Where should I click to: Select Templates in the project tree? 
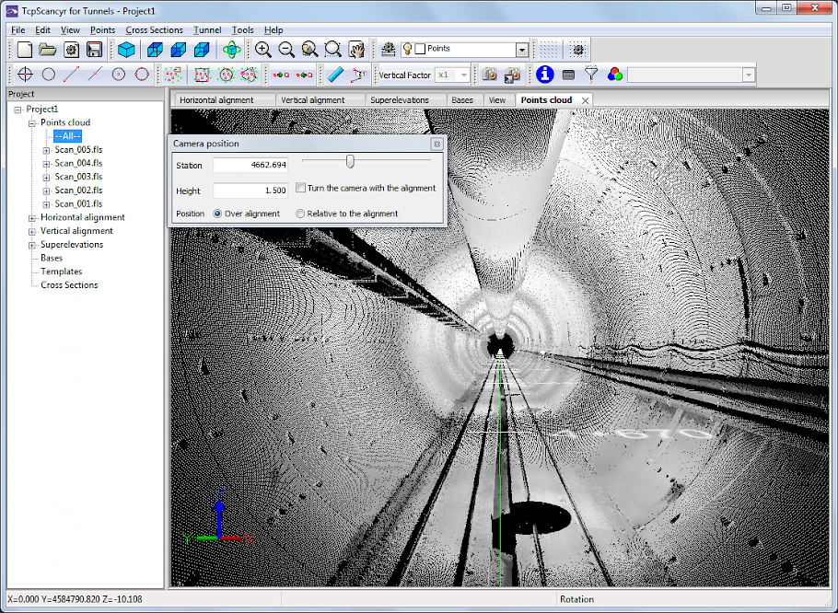[x=61, y=272]
